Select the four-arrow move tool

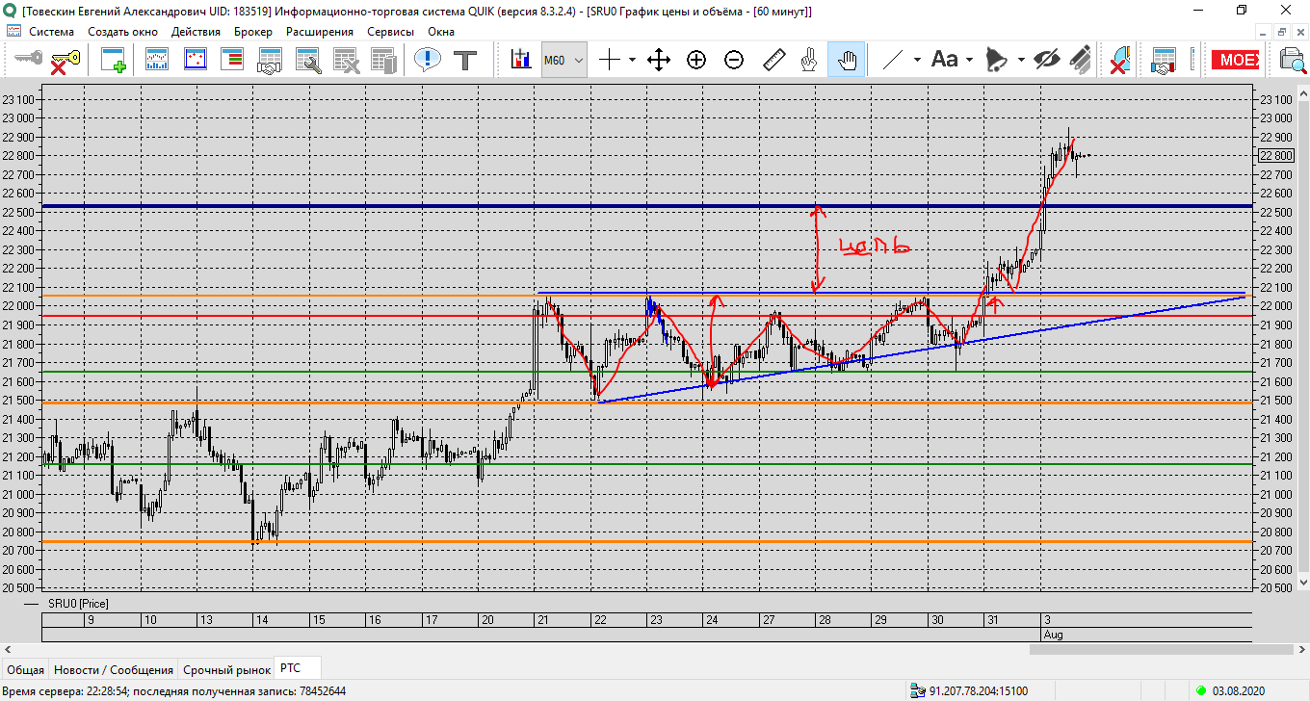(x=659, y=60)
